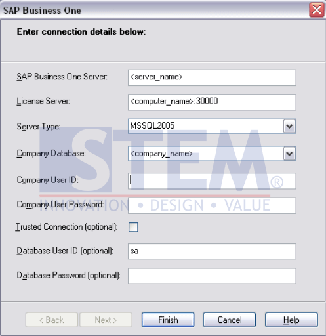Viewport: 326px width, 336px height.
Task: Focus the Company User ID field
Action: pyautogui.click(x=212, y=181)
